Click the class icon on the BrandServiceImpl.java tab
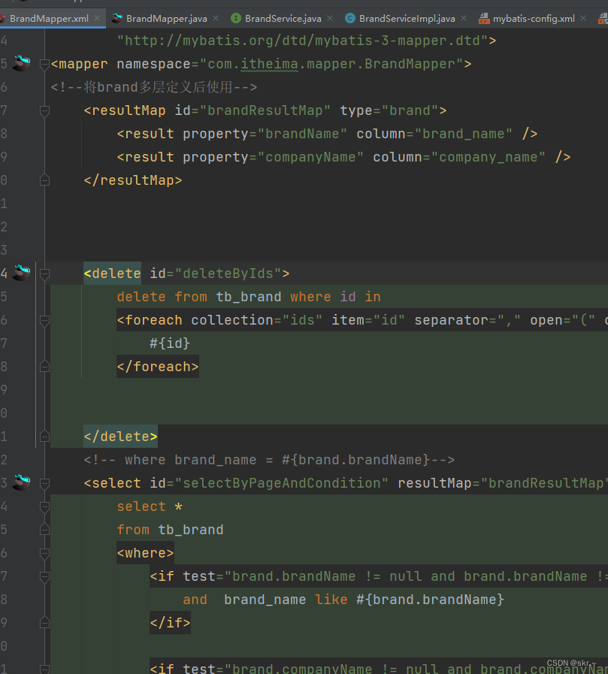 pyautogui.click(x=351, y=20)
